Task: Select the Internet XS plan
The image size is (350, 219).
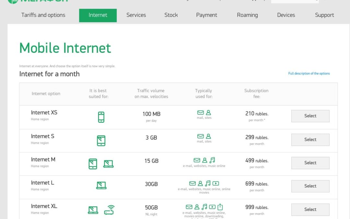Action: pos(310,116)
